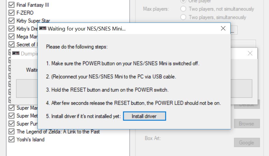This screenshot has width=269, height=156.
Task: Uncheck the Yoshi's Island checkbox
Action: point(11,139)
